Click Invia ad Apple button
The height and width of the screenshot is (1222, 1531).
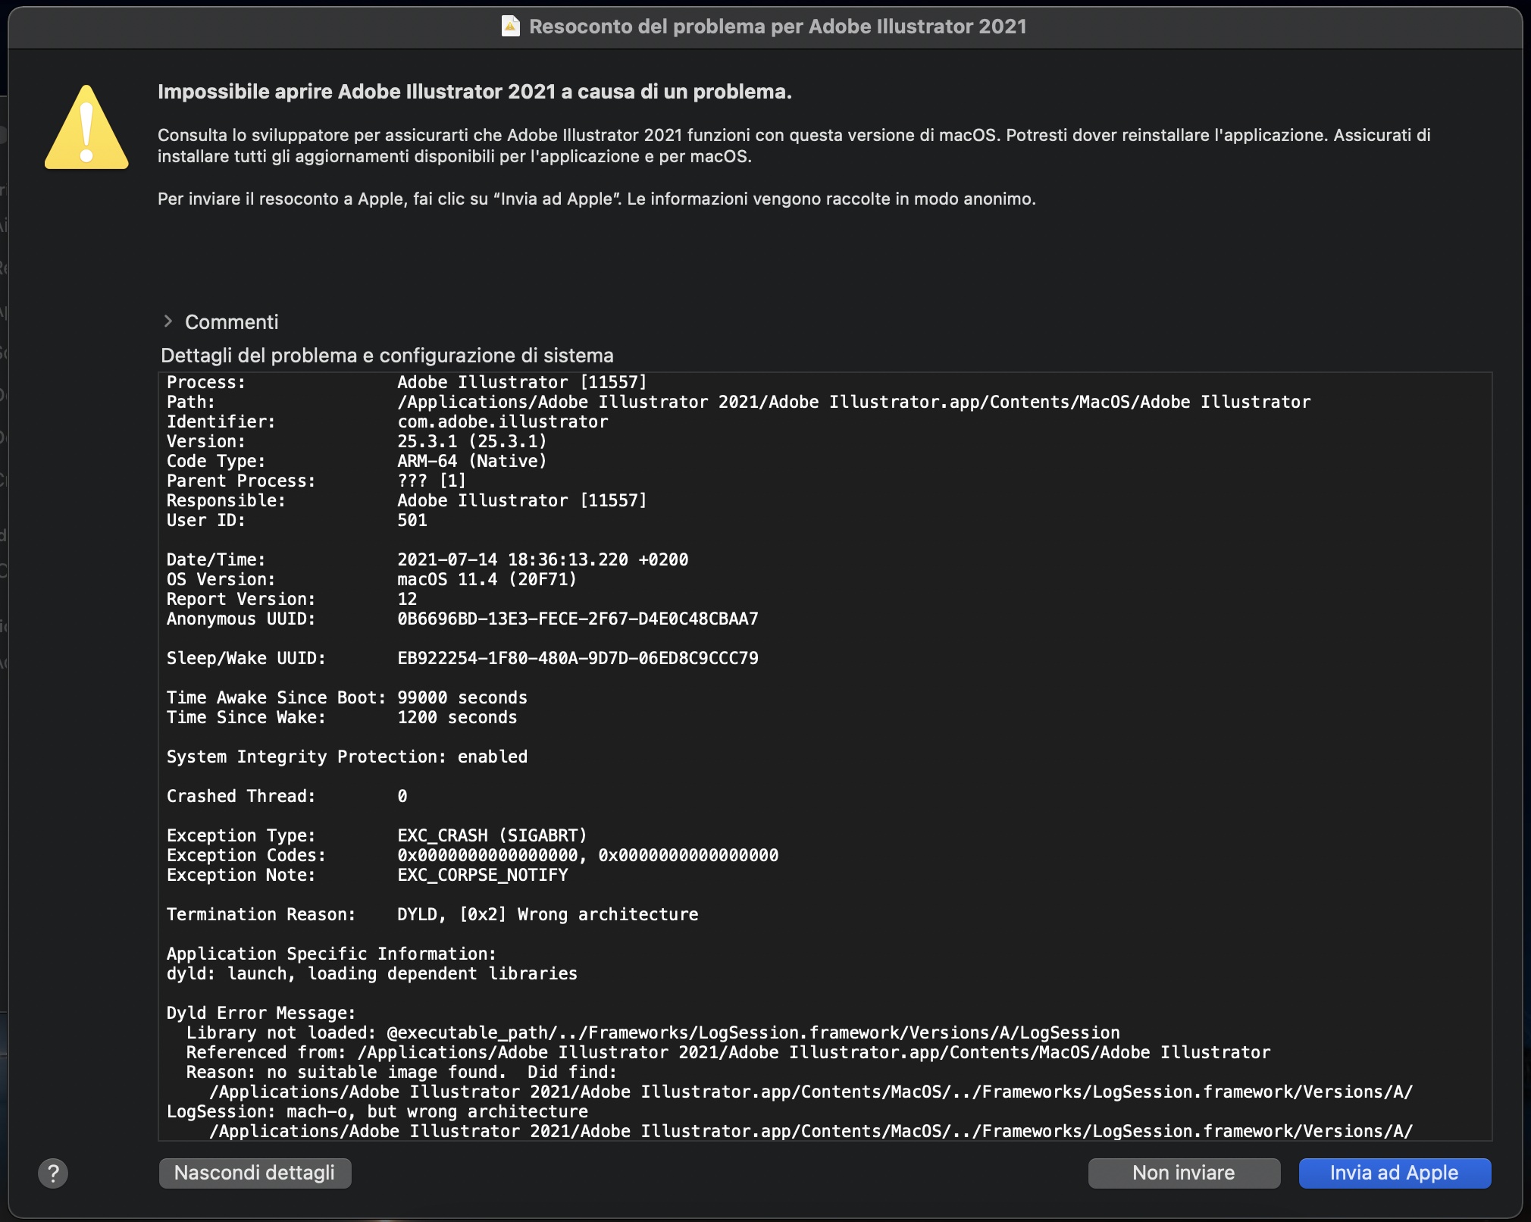pyautogui.click(x=1395, y=1173)
